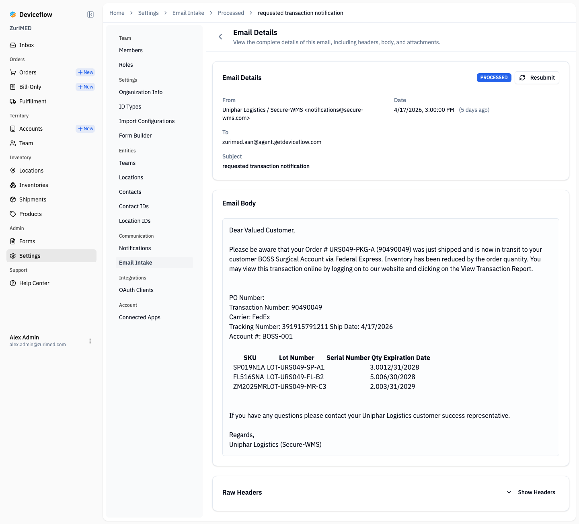
Task: Click the Settings gear icon
Action: click(x=13, y=256)
